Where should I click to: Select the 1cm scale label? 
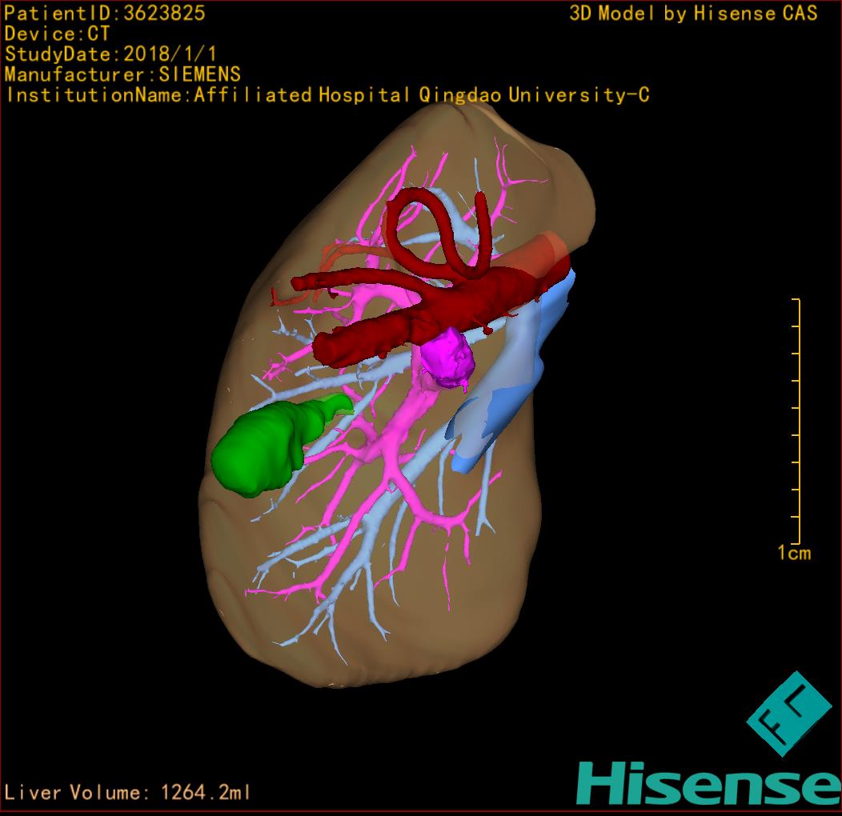pyautogui.click(x=793, y=553)
